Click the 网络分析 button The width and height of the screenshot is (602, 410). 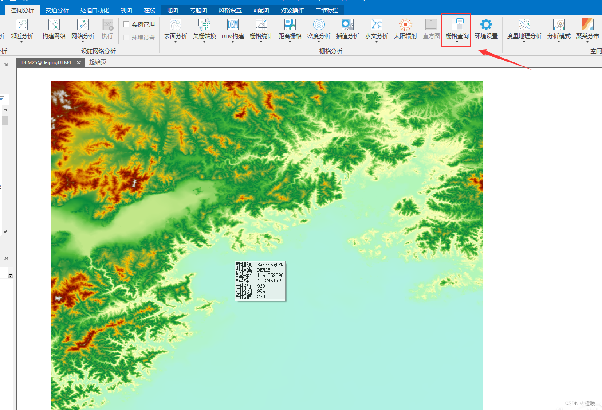tap(82, 29)
